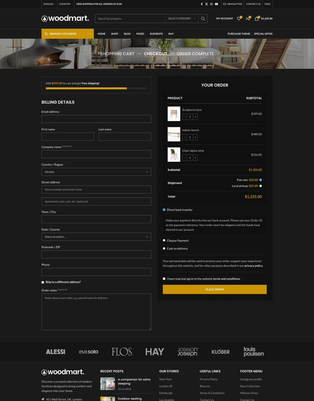Click the Sculptures jeux product thumbnail

pos(174,114)
